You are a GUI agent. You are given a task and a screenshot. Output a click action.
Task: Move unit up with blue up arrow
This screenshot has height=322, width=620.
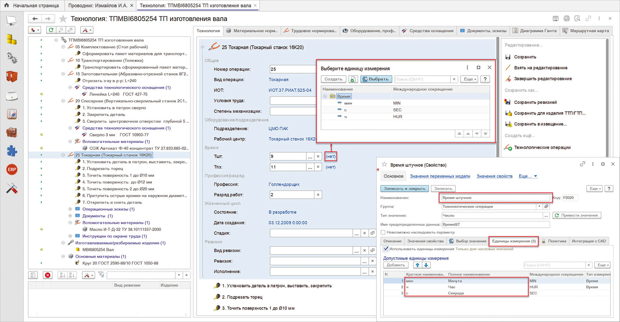pyautogui.click(x=417, y=265)
